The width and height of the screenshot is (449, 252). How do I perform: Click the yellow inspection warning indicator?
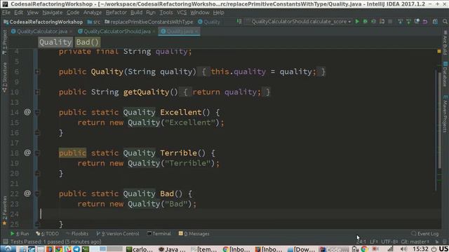click(x=439, y=51)
